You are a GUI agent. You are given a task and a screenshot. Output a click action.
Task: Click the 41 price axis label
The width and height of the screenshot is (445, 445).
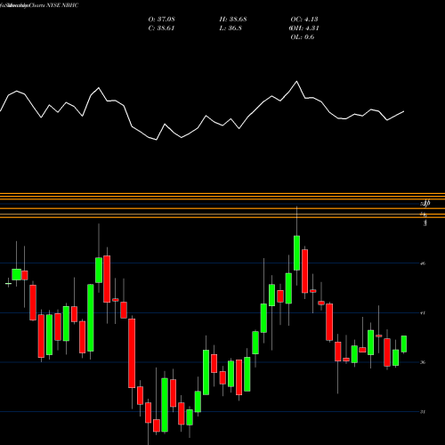coord(423,312)
